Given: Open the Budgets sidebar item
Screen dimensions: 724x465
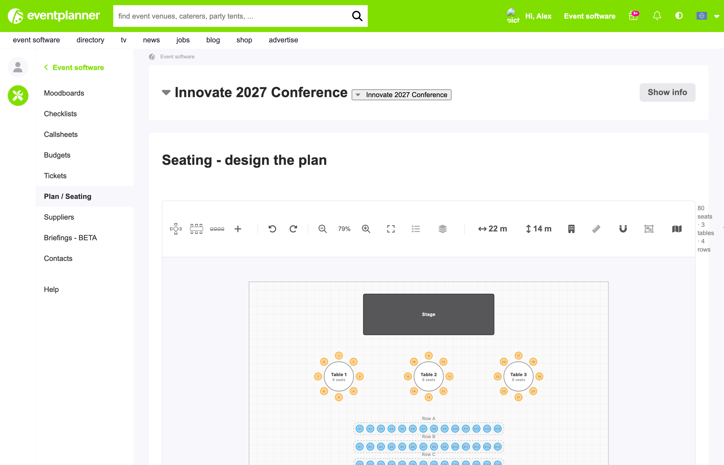Looking at the screenshot, I should [x=57, y=155].
